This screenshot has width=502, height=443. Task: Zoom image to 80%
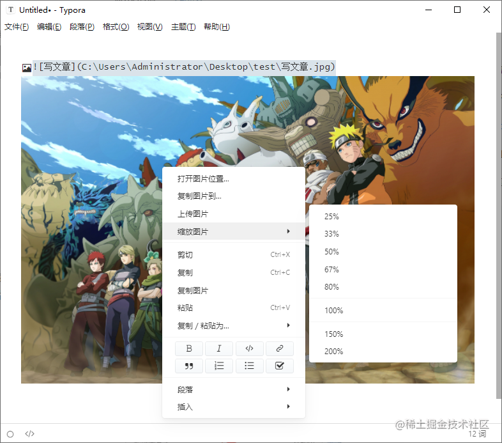(383, 287)
